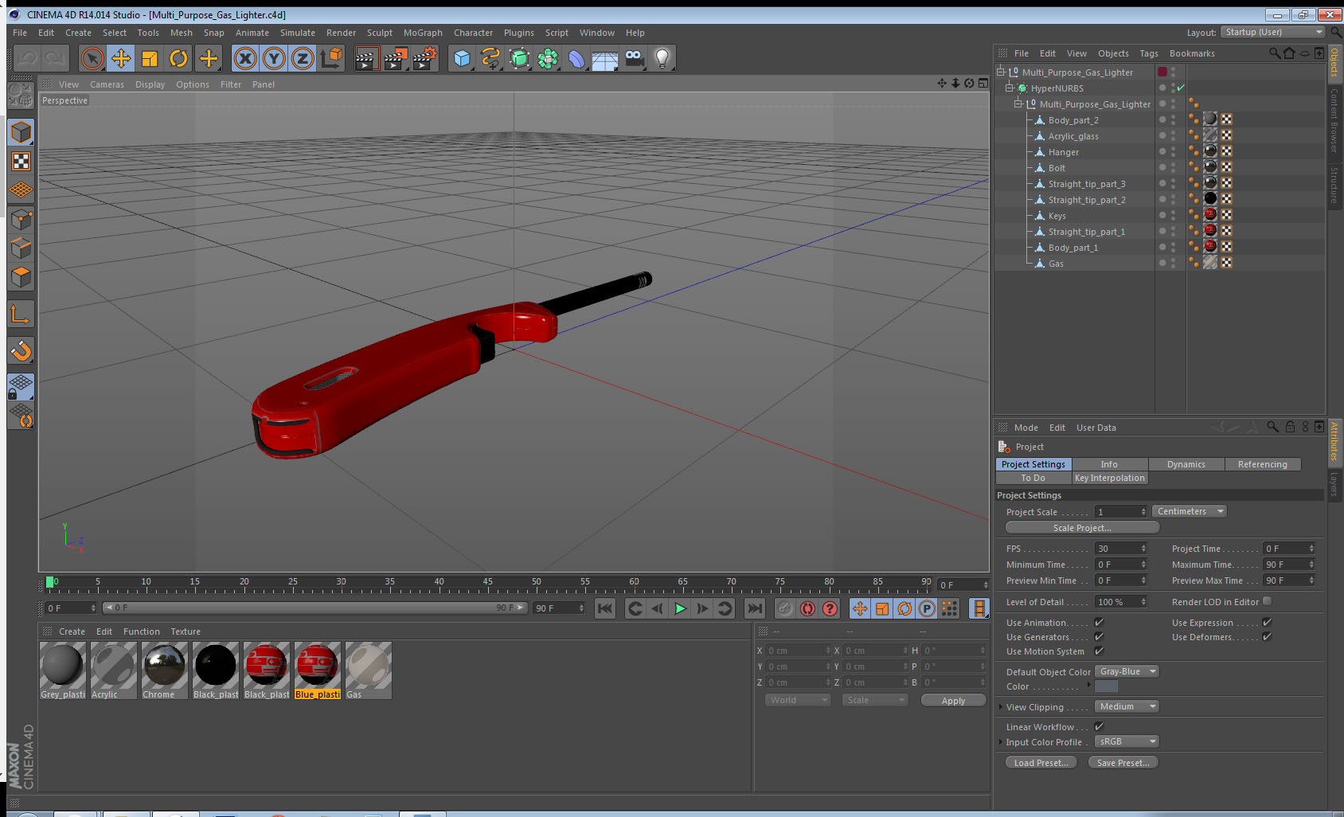
Task: Toggle Y-axis lock
Action: tap(274, 58)
